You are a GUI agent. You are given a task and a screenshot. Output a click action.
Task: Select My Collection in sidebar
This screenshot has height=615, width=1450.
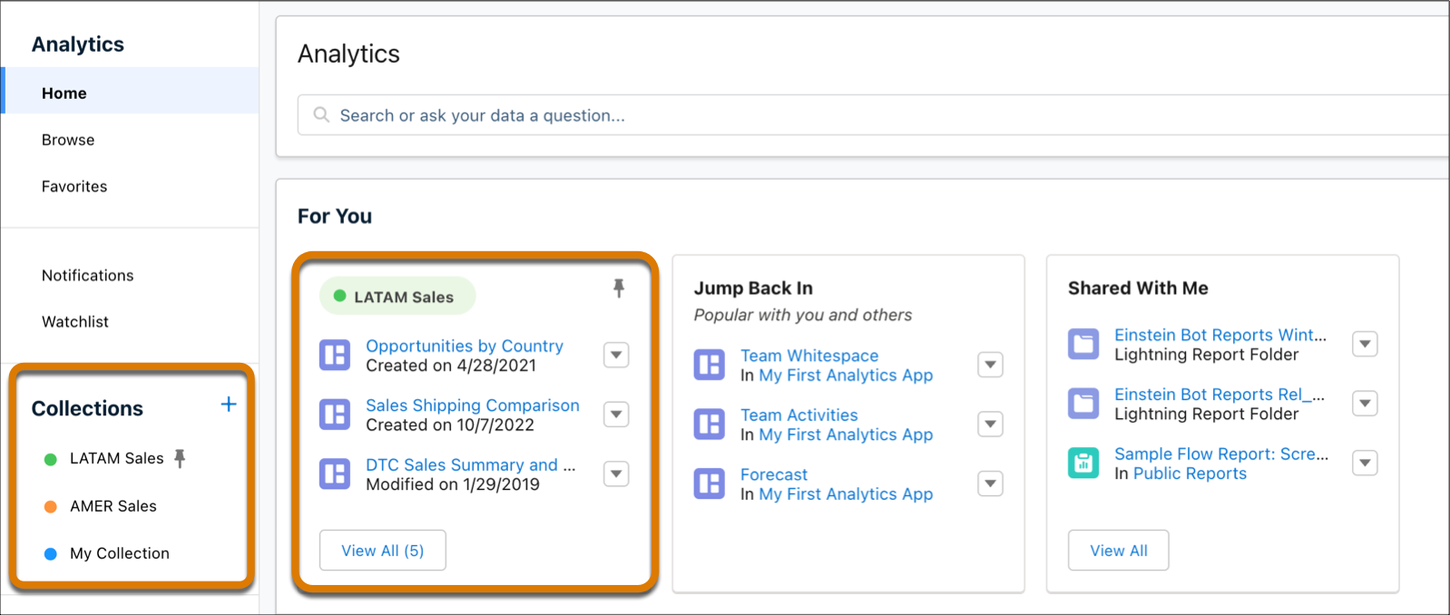coord(120,553)
